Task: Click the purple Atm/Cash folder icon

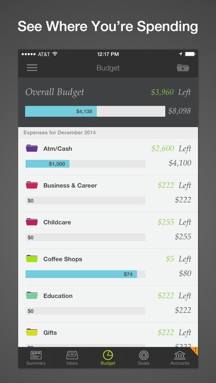Action: 32,148
